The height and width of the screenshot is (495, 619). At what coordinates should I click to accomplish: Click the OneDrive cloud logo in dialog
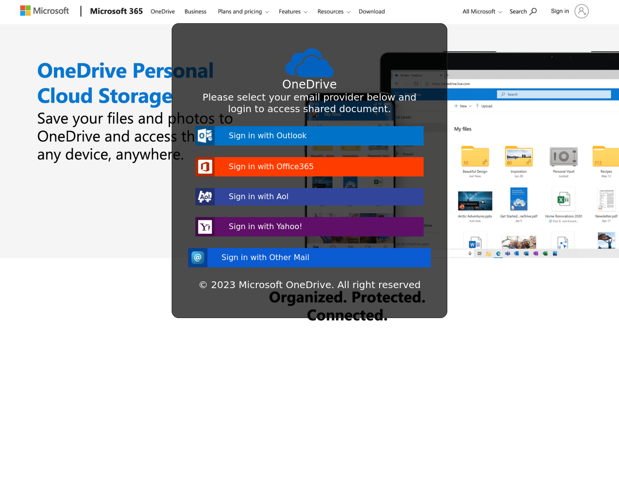coord(309,62)
